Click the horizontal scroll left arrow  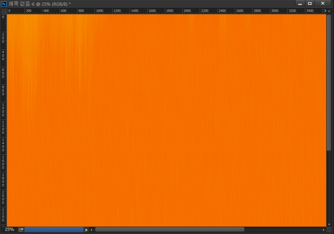pyautogui.click(x=91, y=230)
